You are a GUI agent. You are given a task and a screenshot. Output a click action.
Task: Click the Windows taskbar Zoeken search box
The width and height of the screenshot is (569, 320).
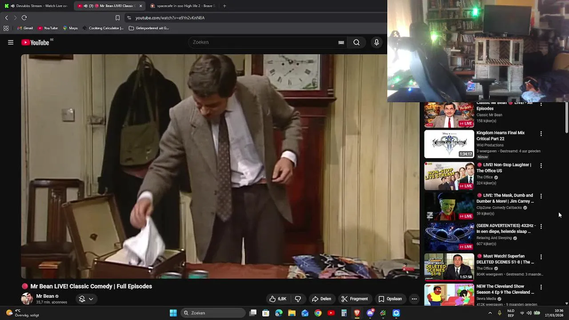[x=213, y=313]
